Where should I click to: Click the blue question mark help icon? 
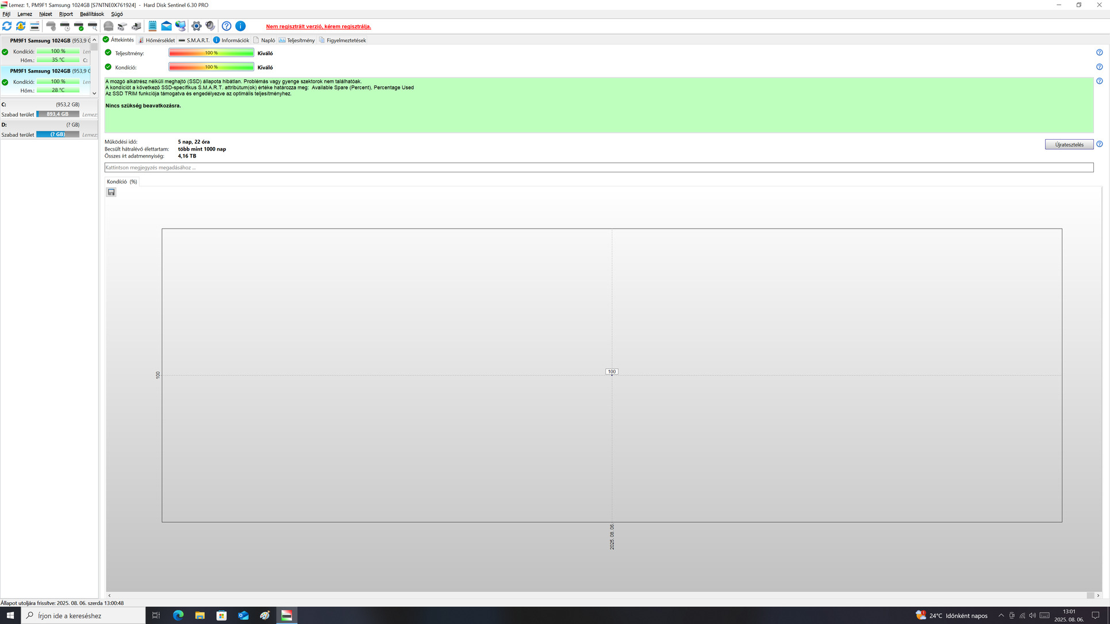[x=226, y=26]
